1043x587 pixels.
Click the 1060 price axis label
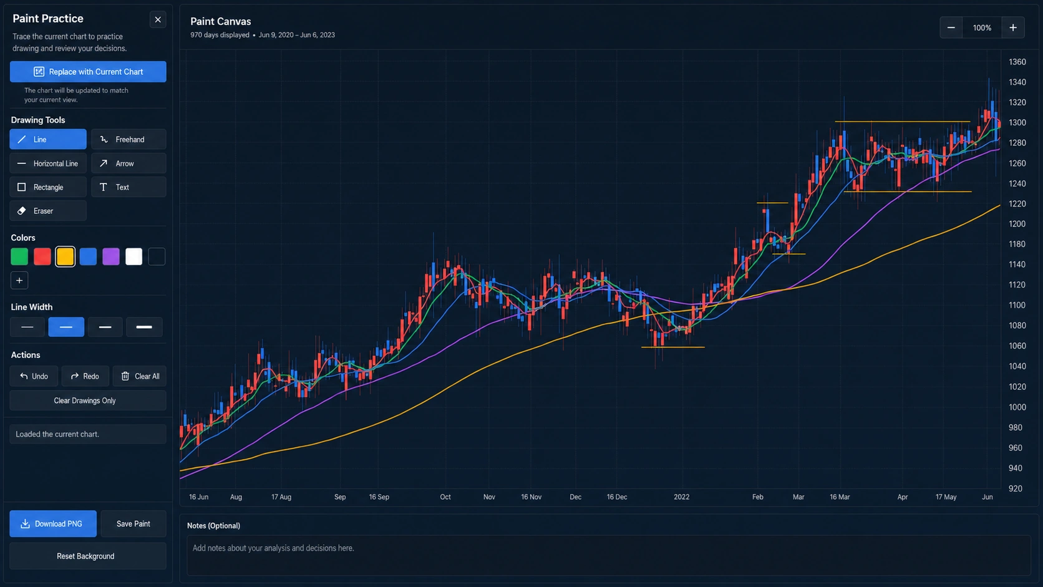coord(1017,346)
